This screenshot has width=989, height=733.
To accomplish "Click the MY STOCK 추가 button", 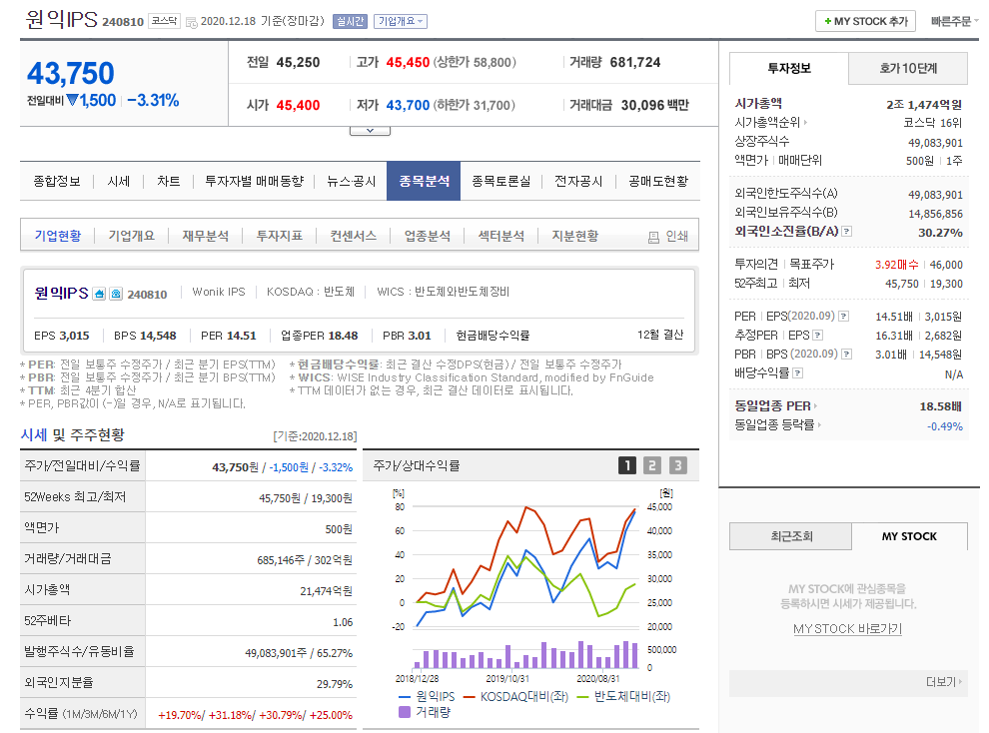I will tap(865, 21).
